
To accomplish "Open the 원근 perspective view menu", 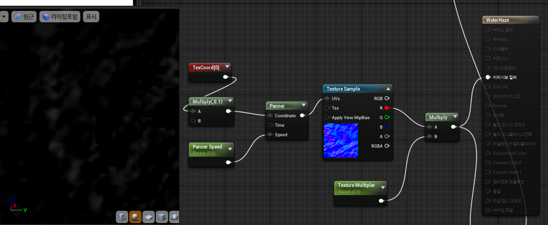I will 24,17.
